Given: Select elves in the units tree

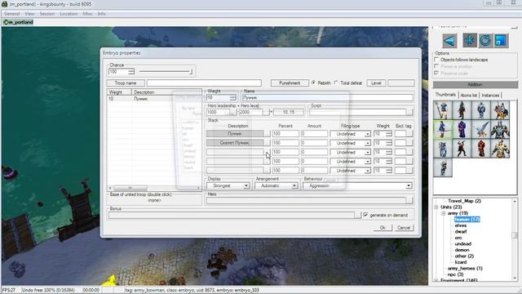Looking at the screenshot, I should click(460, 225).
